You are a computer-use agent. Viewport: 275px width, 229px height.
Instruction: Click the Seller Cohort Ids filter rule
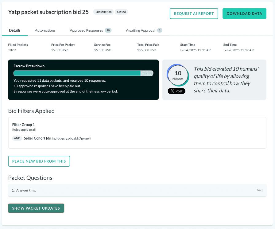57,138
